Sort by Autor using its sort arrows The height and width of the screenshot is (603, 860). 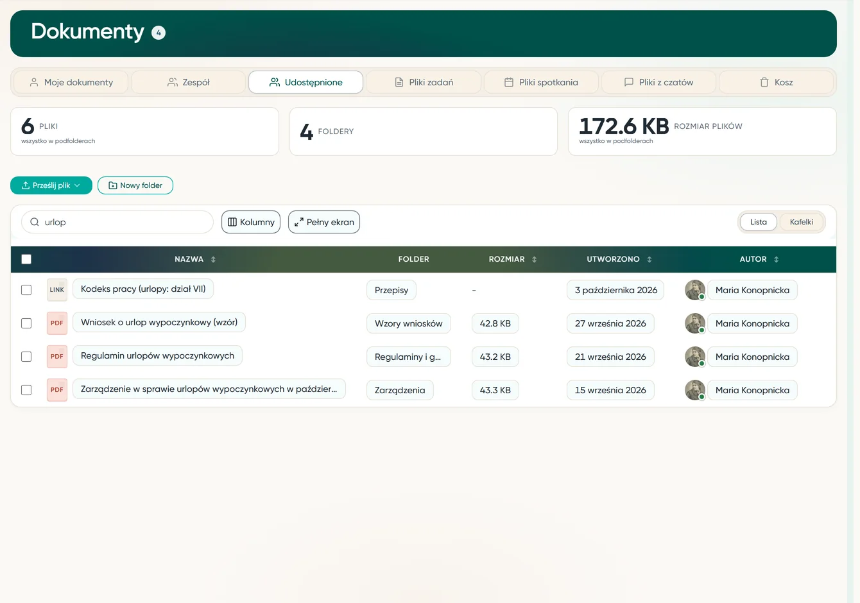click(777, 259)
